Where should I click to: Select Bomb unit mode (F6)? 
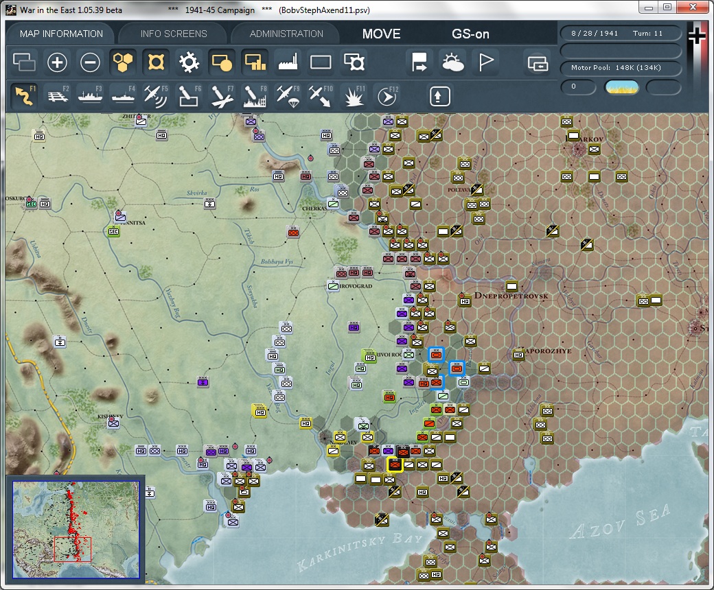pos(189,95)
